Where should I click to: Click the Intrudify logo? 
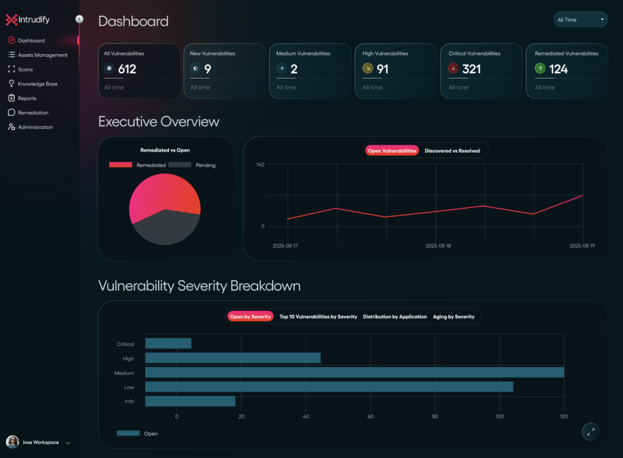tap(28, 20)
